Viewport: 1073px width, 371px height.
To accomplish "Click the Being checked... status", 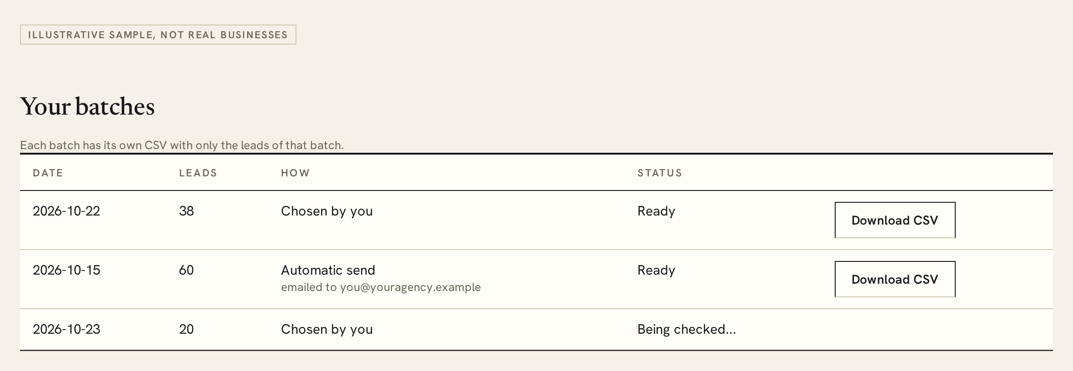I will tap(687, 329).
